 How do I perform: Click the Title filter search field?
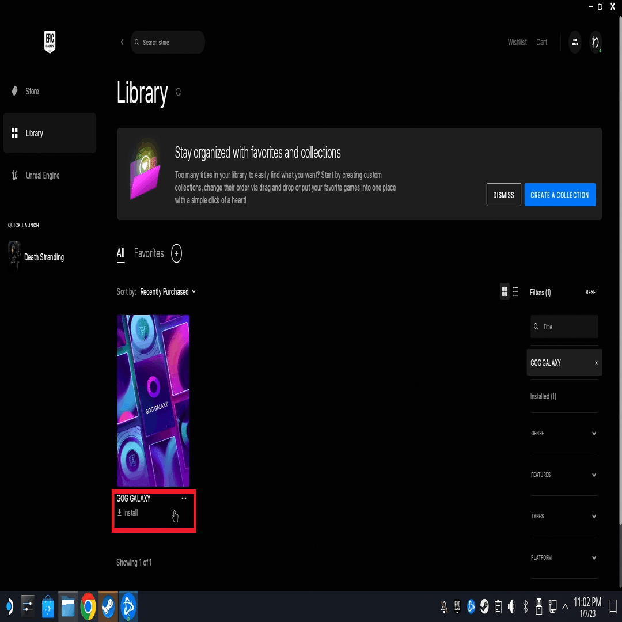564,327
